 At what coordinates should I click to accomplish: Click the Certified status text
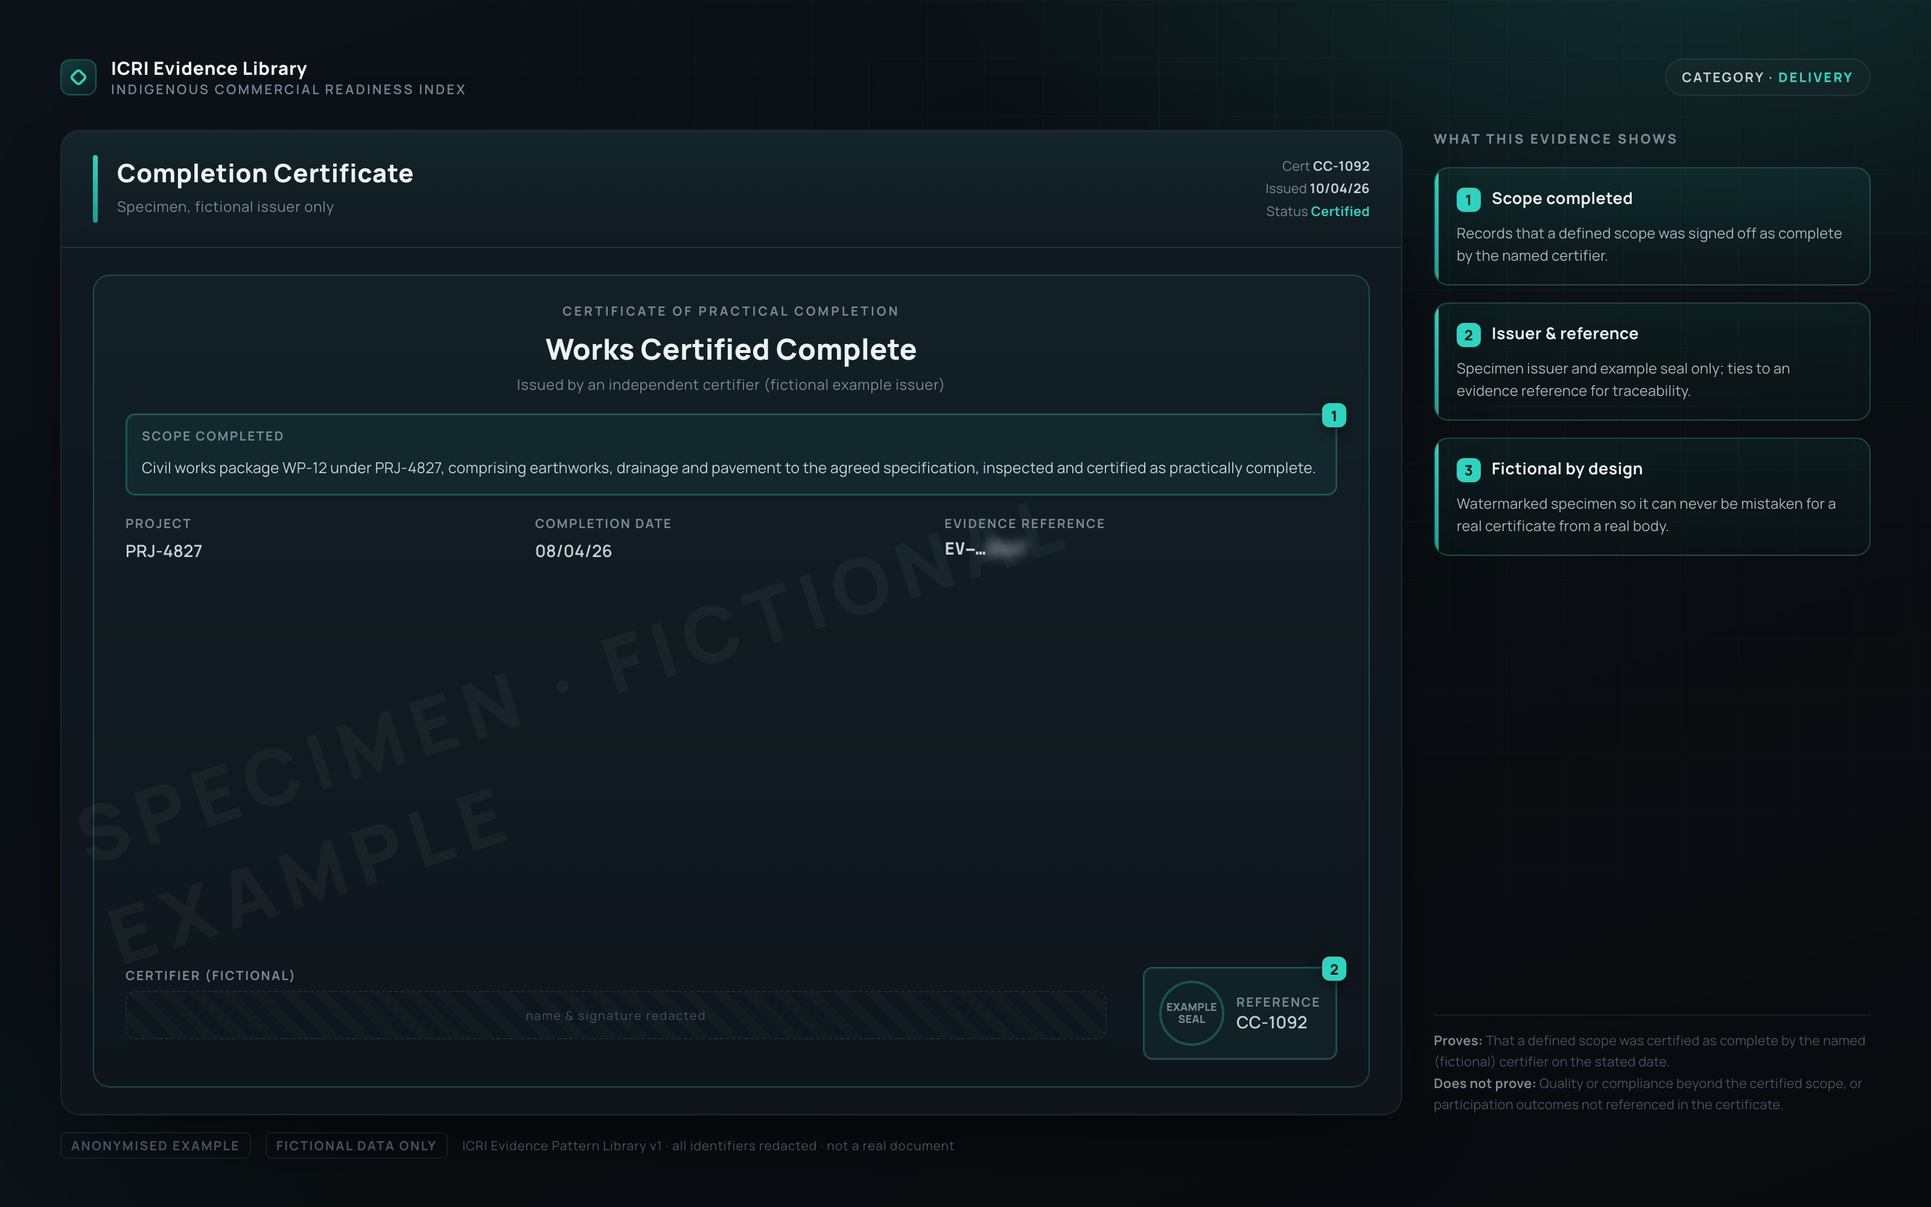[x=1340, y=212]
